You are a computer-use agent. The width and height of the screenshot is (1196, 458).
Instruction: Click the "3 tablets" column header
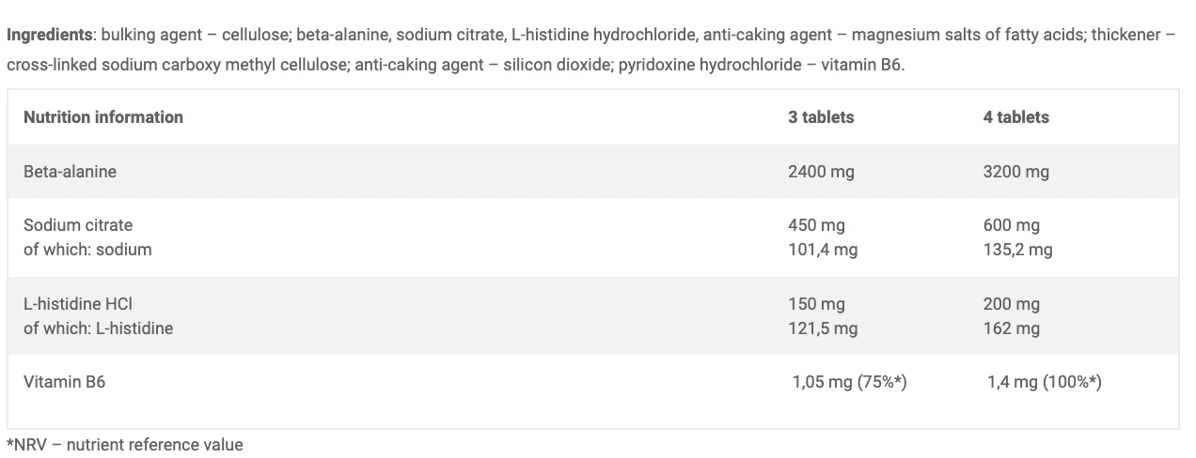(821, 117)
